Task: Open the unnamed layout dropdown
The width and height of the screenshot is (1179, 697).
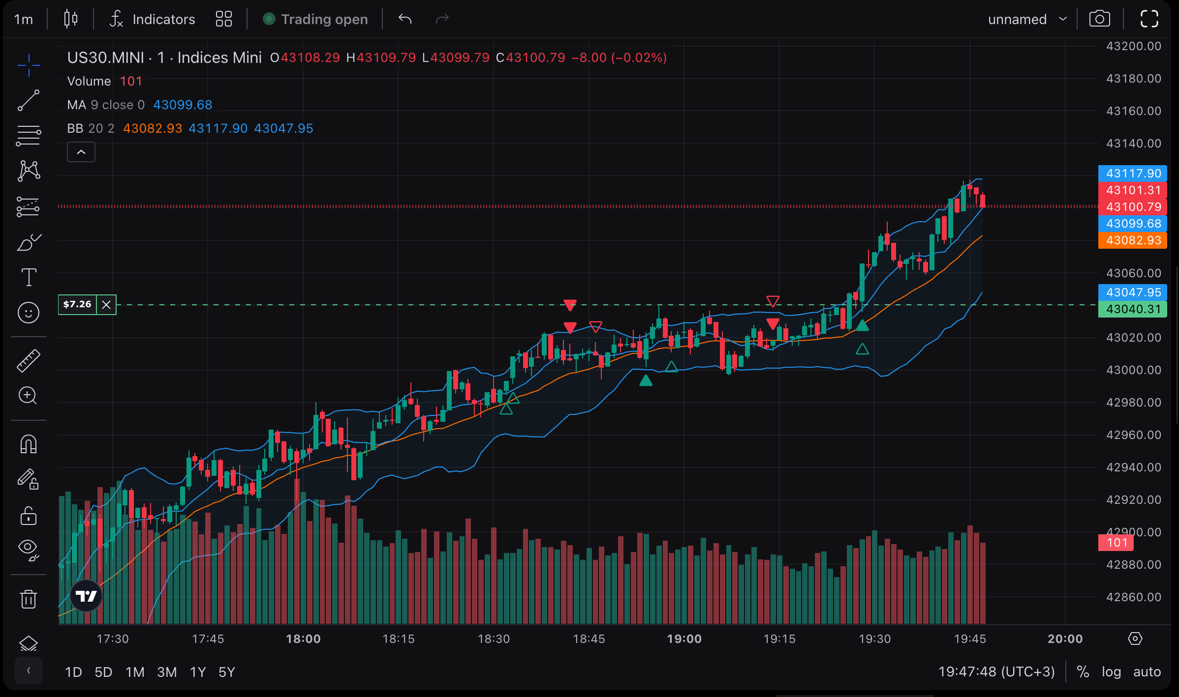Action: (1027, 19)
